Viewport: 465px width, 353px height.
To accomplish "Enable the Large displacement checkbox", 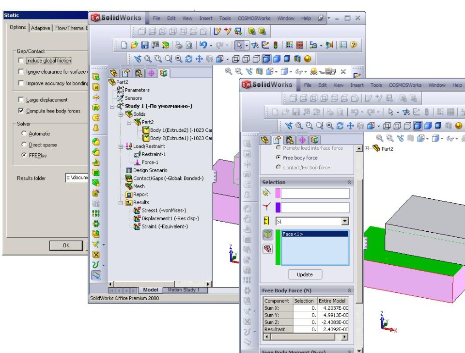I will (x=21, y=99).
